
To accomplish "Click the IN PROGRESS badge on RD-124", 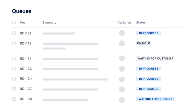I will coord(148,79).
